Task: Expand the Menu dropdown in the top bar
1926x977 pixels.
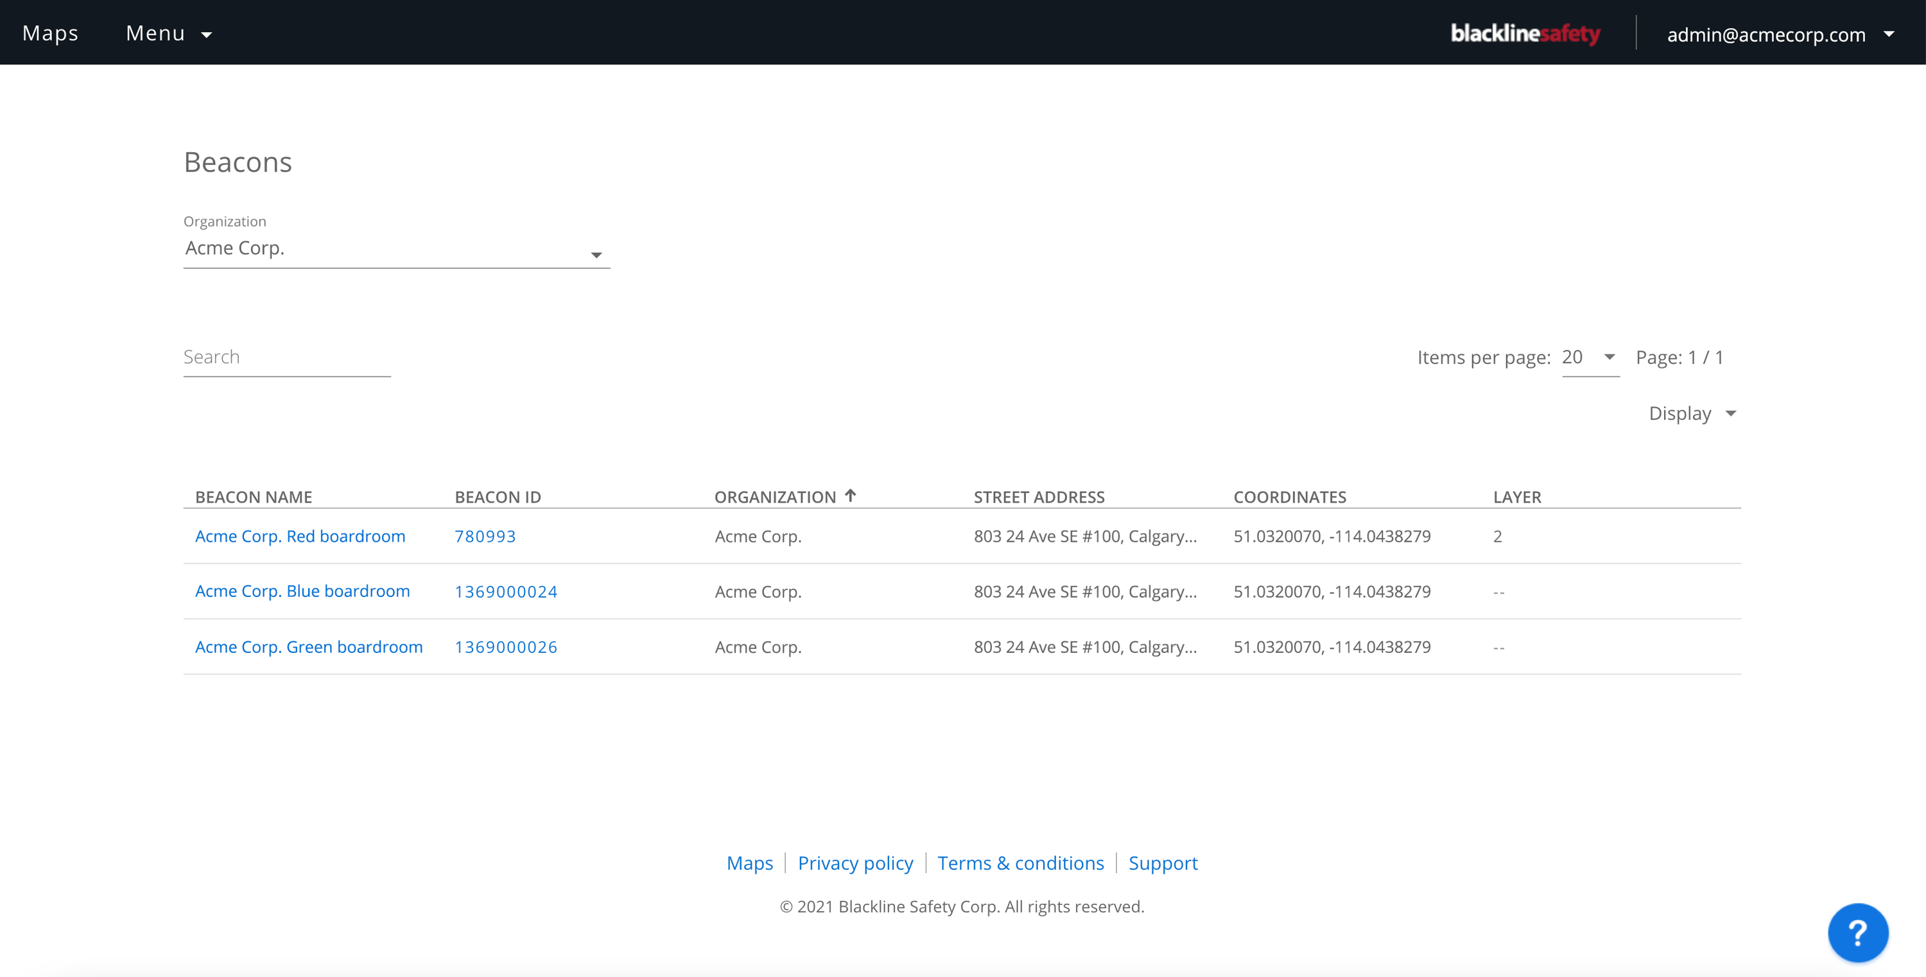Action: pos(169,32)
